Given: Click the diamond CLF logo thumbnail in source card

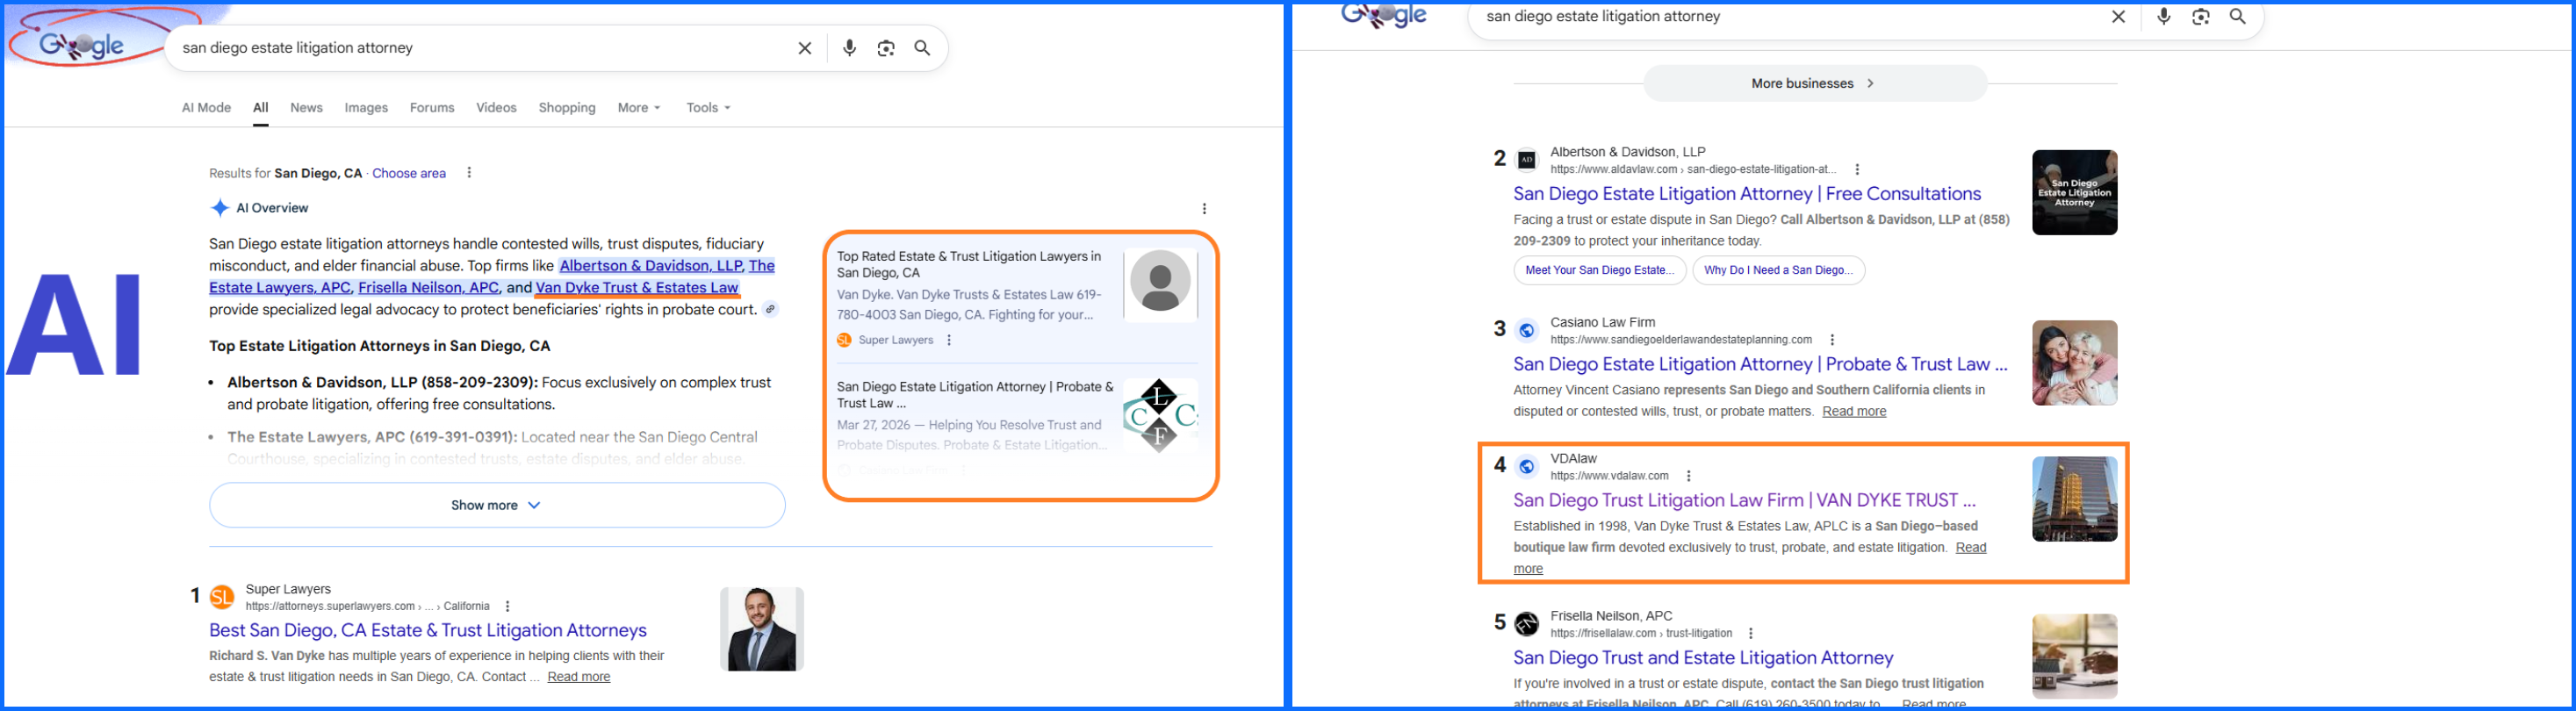Looking at the screenshot, I should click(1160, 415).
